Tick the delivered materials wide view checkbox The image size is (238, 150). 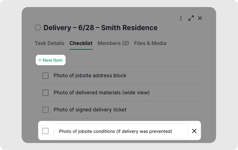[x=45, y=93]
